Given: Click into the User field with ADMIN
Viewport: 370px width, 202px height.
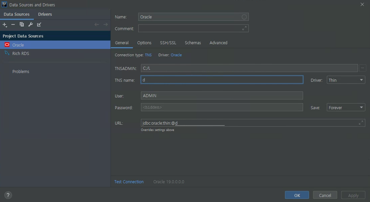Looking at the screenshot, I should (222, 95).
